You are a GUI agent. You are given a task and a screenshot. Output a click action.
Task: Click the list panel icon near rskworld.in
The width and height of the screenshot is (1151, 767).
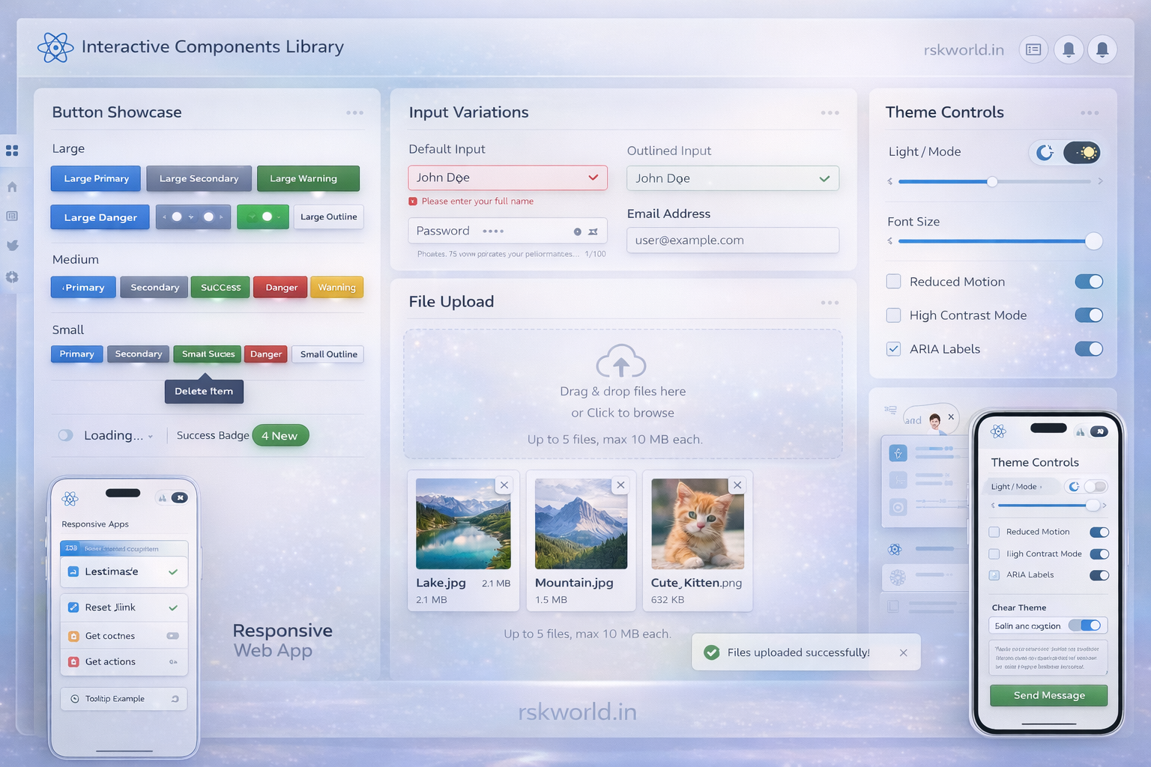tap(1033, 49)
